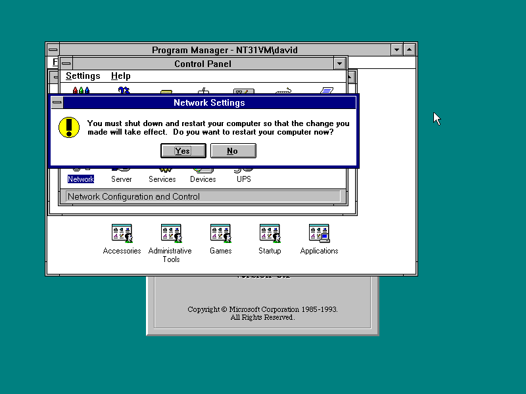This screenshot has height=394, width=526.
Task: Click the 'Network Configuration and Control' status text
Action: point(133,196)
